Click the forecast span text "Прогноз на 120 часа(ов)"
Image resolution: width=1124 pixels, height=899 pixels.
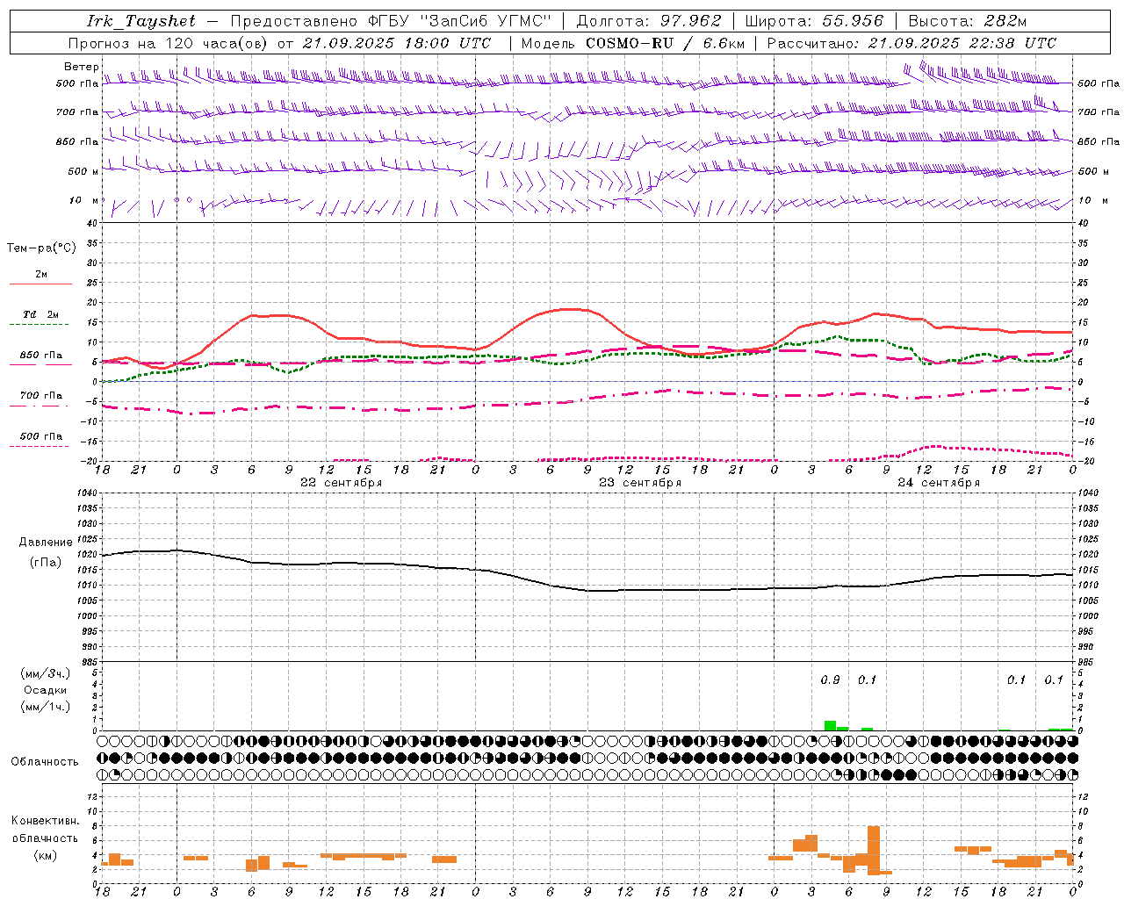[169, 43]
